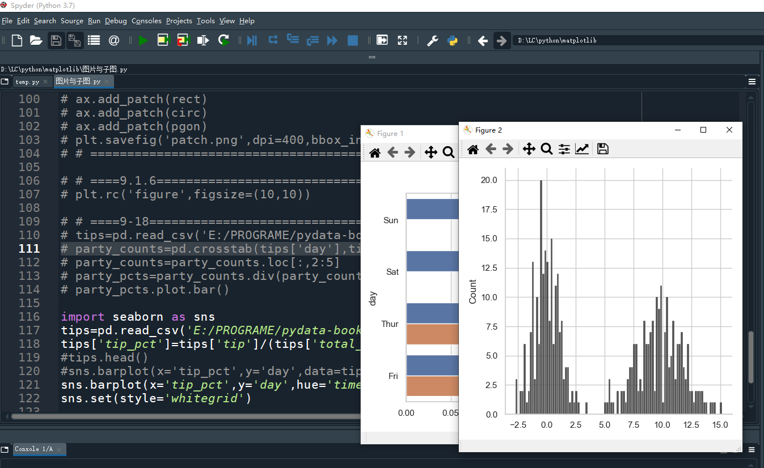Viewport: 764px width, 468px height.
Task: Reset Figure 2 view with Home icon
Action: (473, 149)
